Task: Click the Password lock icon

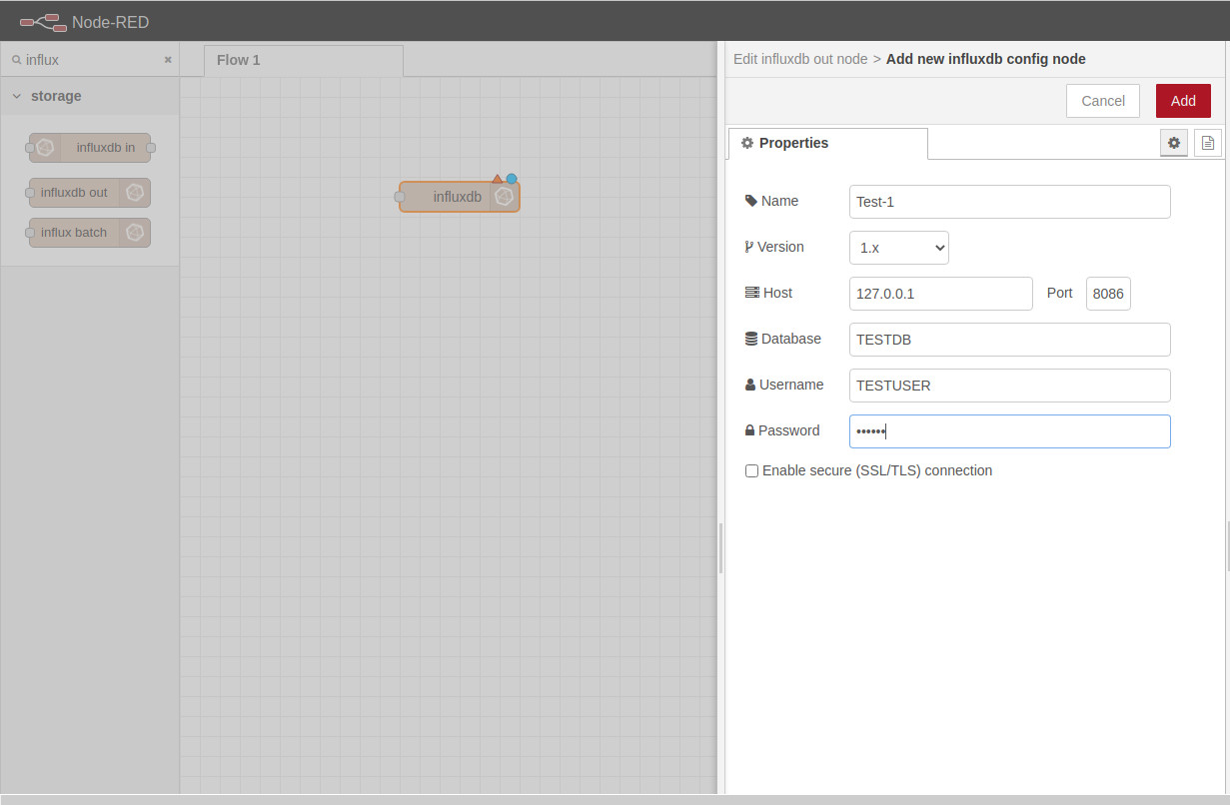Action: click(749, 430)
